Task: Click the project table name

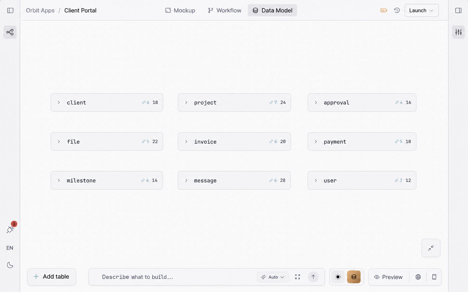Action: [x=205, y=103]
